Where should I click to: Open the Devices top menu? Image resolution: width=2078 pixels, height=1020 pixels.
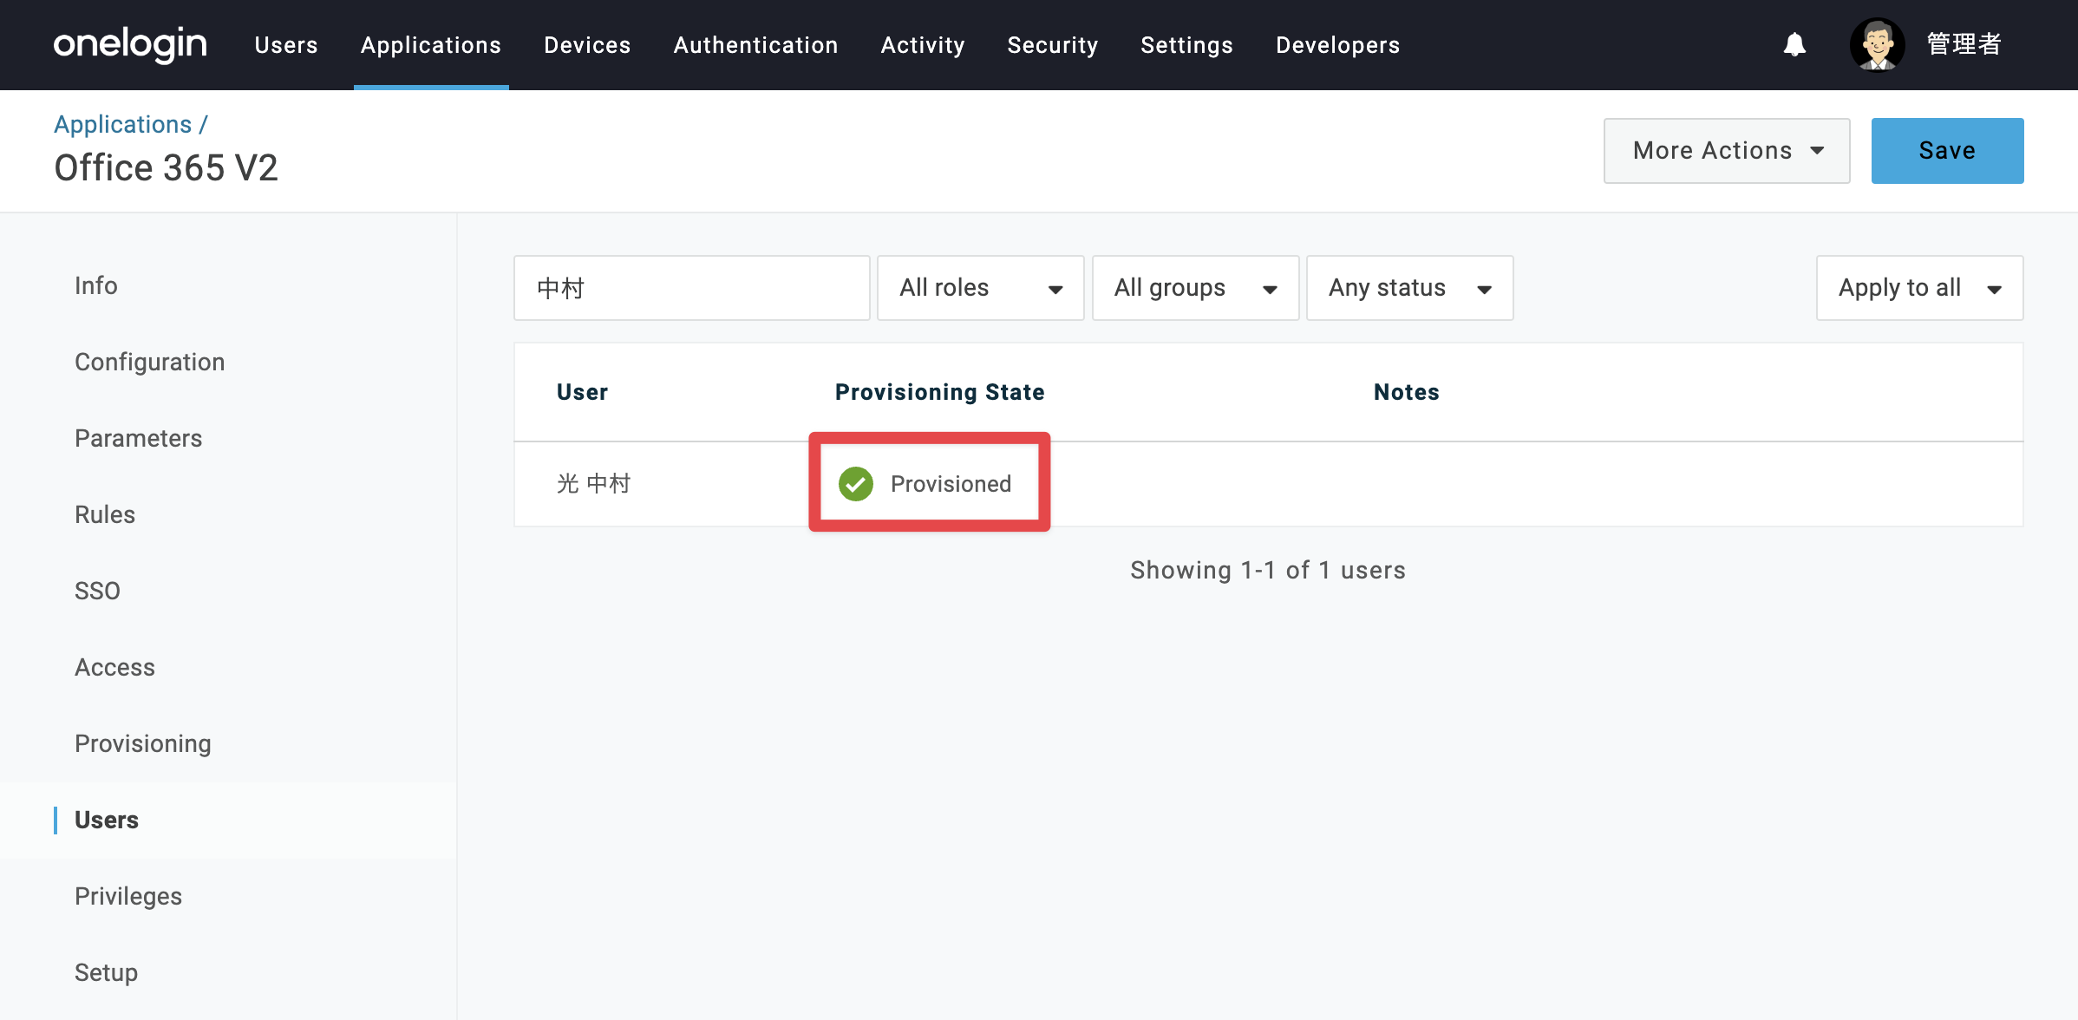[x=587, y=45]
